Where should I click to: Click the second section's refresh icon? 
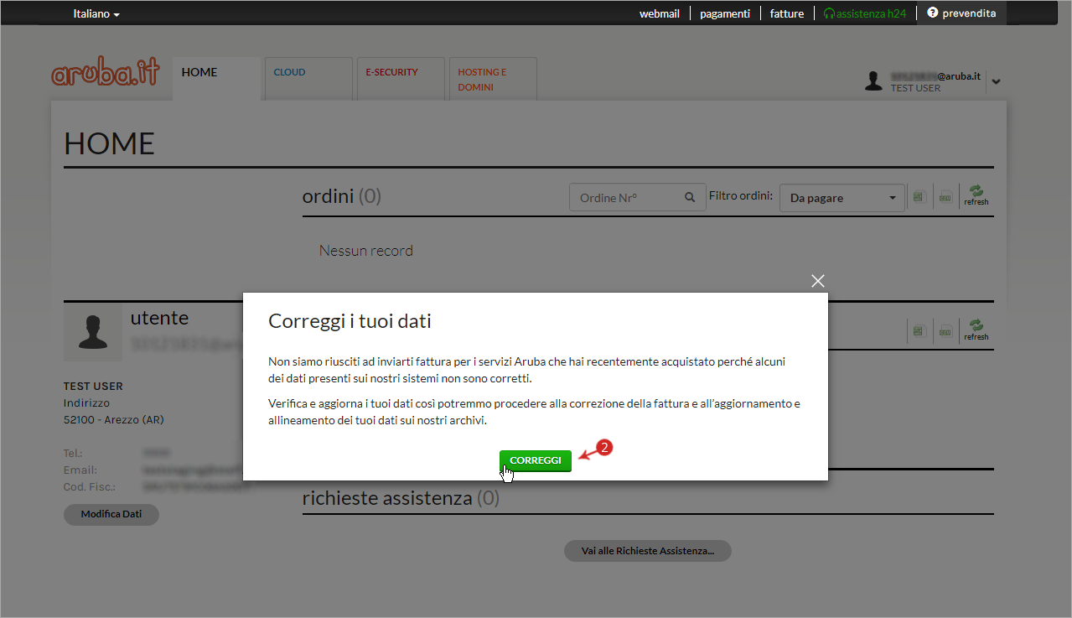(976, 330)
